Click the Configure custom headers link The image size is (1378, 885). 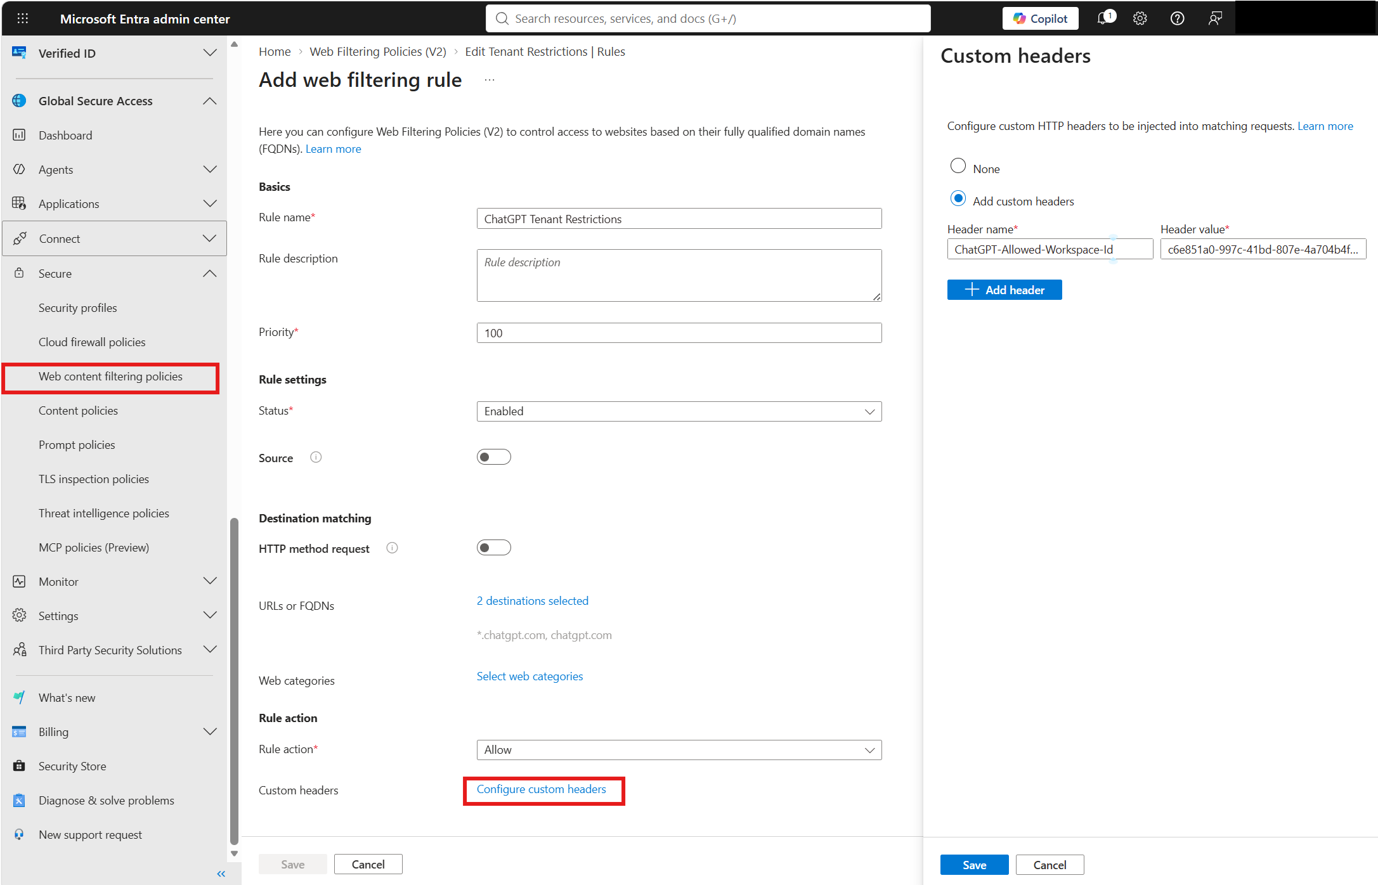coord(541,789)
